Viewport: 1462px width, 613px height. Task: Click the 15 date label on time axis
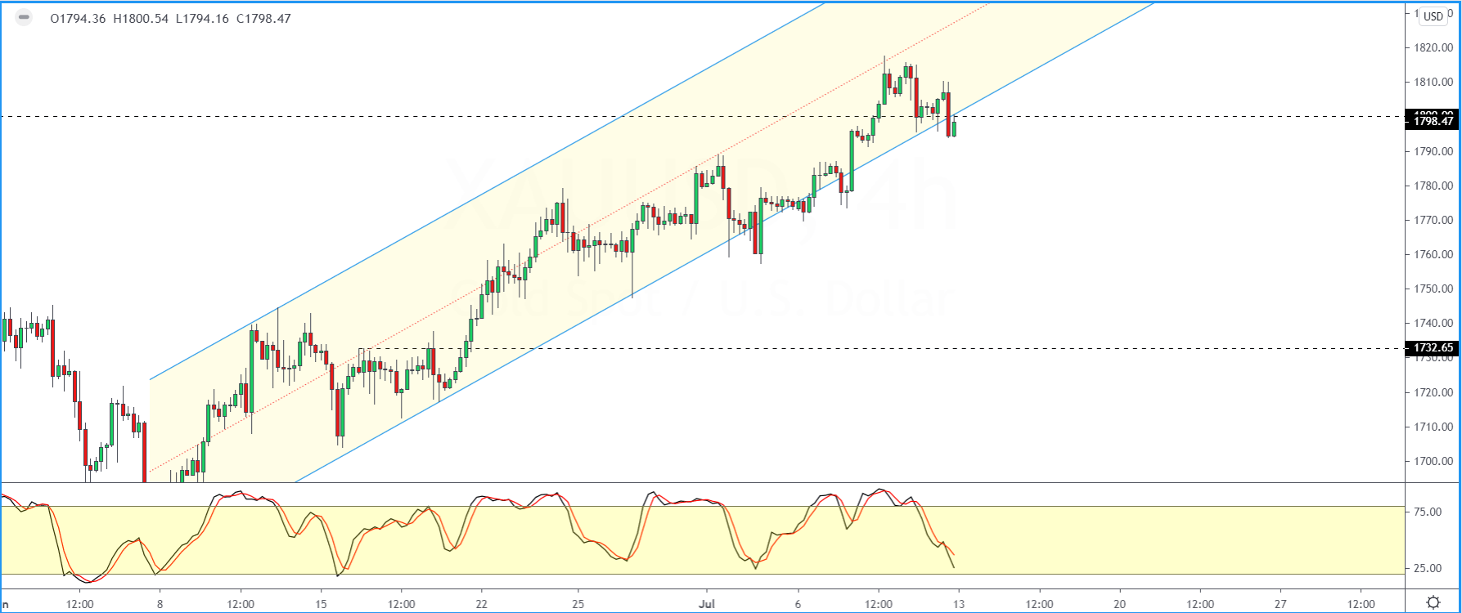321,604
